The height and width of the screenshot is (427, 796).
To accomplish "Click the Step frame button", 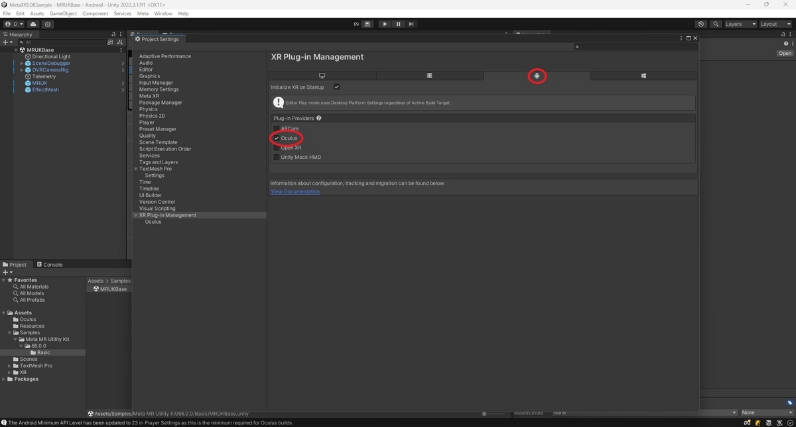I will click(x=411, y=24).
